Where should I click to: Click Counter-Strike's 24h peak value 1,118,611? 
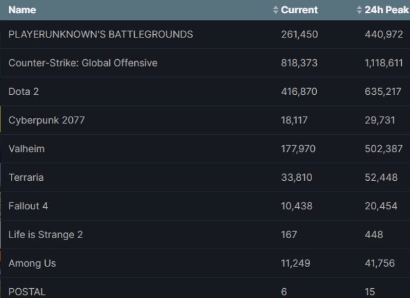(x=384, y=63)
